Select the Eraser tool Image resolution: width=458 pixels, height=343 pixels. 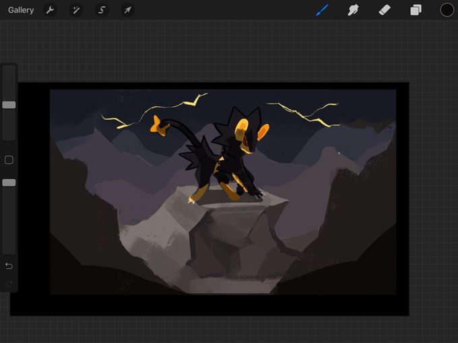coord(385,10)
